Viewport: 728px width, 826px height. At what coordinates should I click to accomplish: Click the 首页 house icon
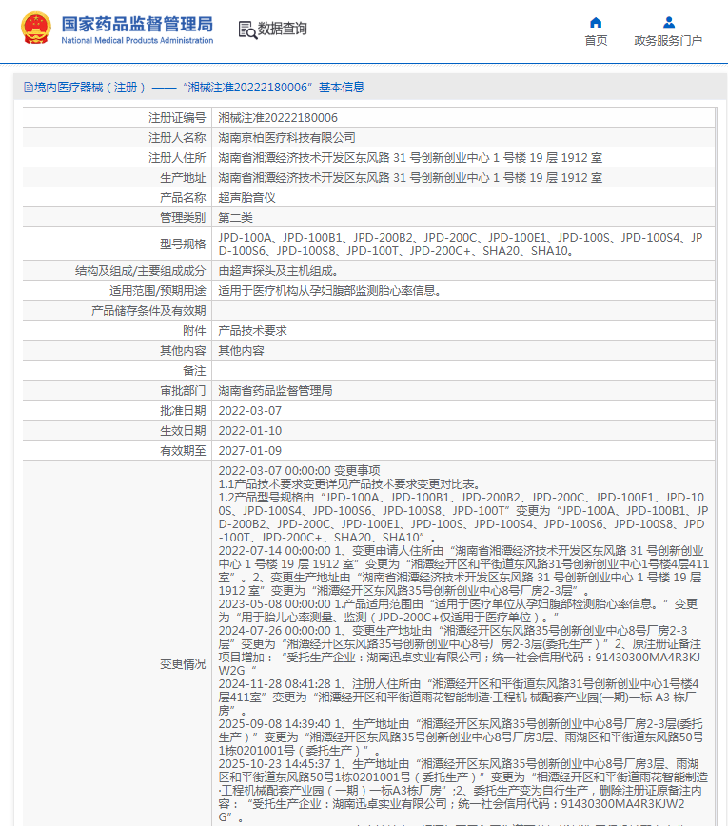[x=596, y=23]
